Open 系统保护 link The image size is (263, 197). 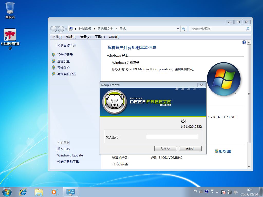63,67
